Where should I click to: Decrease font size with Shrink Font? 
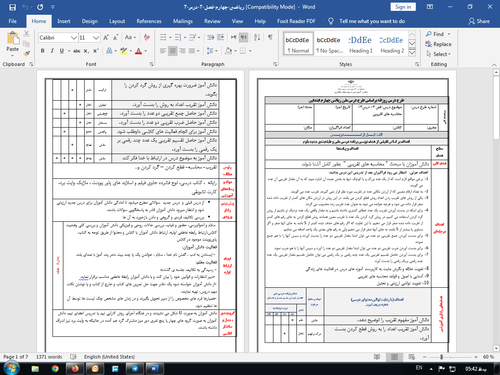[x=115, y=38]
